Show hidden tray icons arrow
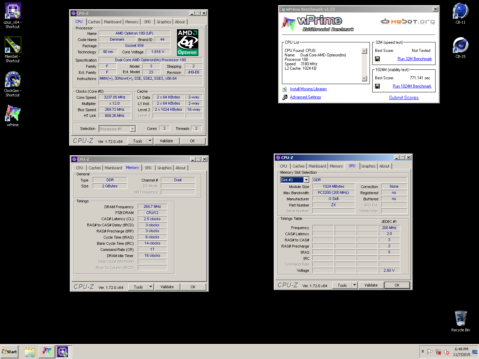479x359 pixels. click(x=423, y=351)
